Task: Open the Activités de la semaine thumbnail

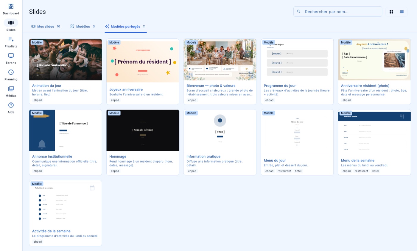Action: (66, 203)
